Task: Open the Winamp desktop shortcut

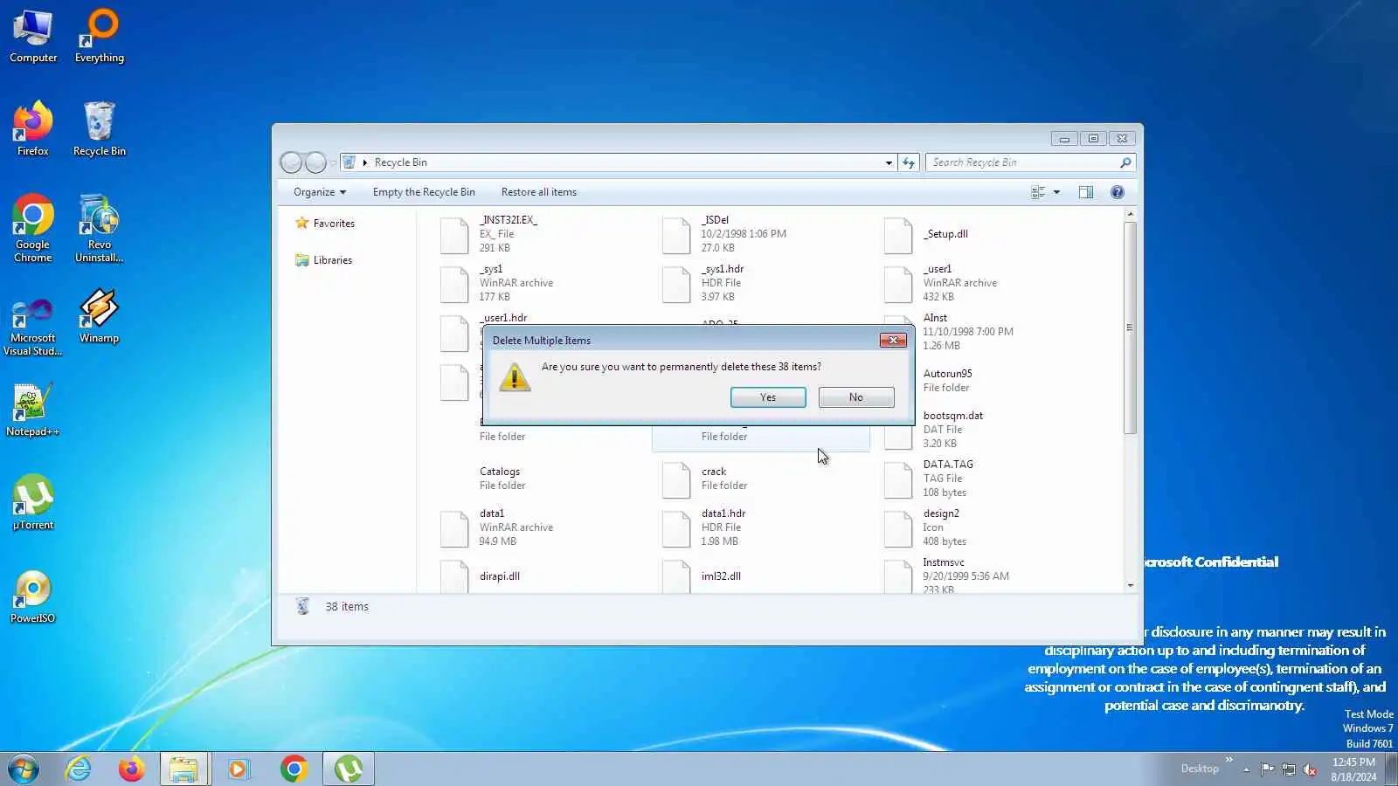Action: tap(100, 316)
